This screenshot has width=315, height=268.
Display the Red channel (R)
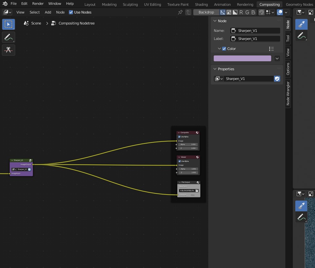[241, 12]
